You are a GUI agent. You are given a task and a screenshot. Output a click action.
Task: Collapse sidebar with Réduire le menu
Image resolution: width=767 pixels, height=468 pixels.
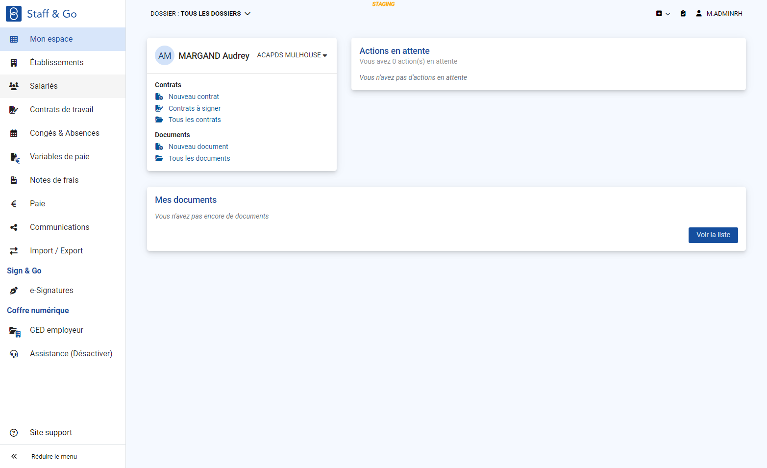point(63,456)
